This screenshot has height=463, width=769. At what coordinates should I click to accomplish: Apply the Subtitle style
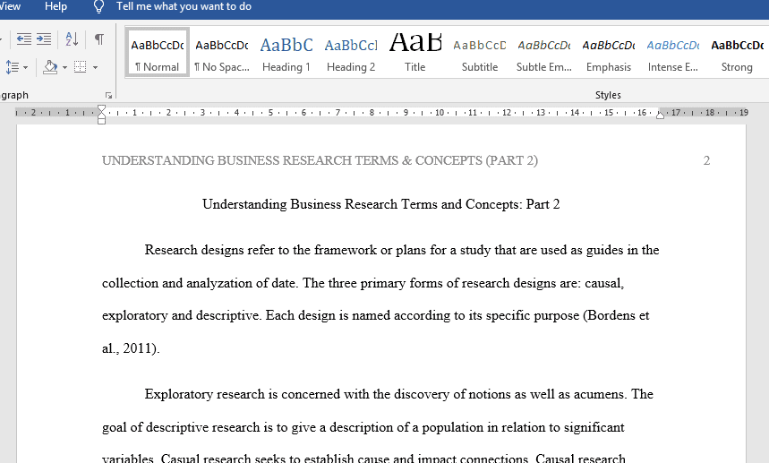pyautogui.click(x=480, y=53)
